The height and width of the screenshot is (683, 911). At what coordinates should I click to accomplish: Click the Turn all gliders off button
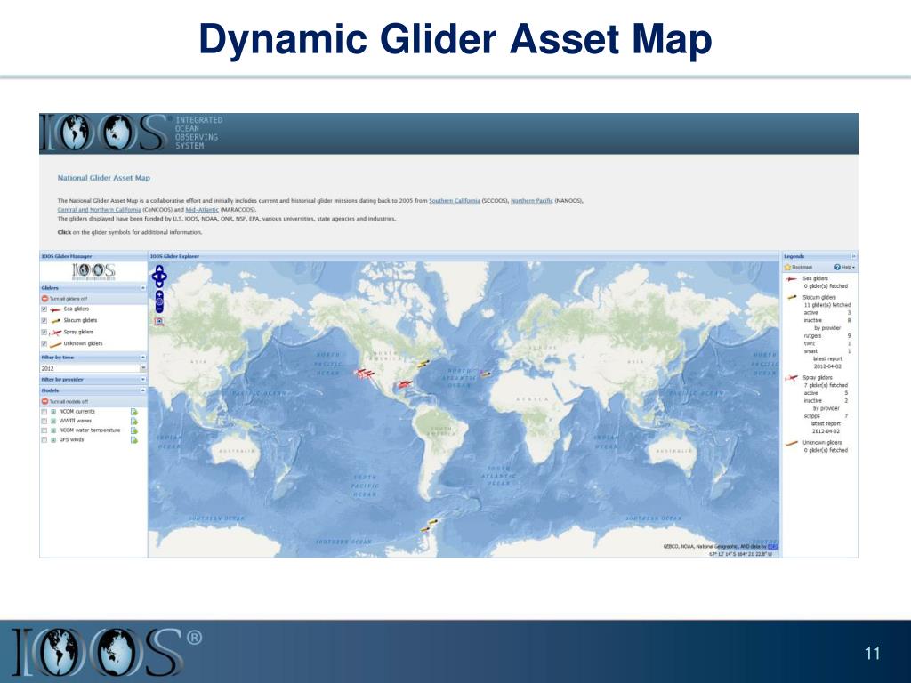coord(64,299)
